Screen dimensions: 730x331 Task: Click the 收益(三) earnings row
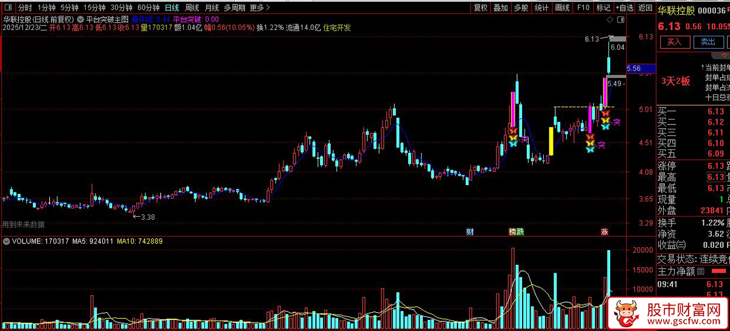693,245
